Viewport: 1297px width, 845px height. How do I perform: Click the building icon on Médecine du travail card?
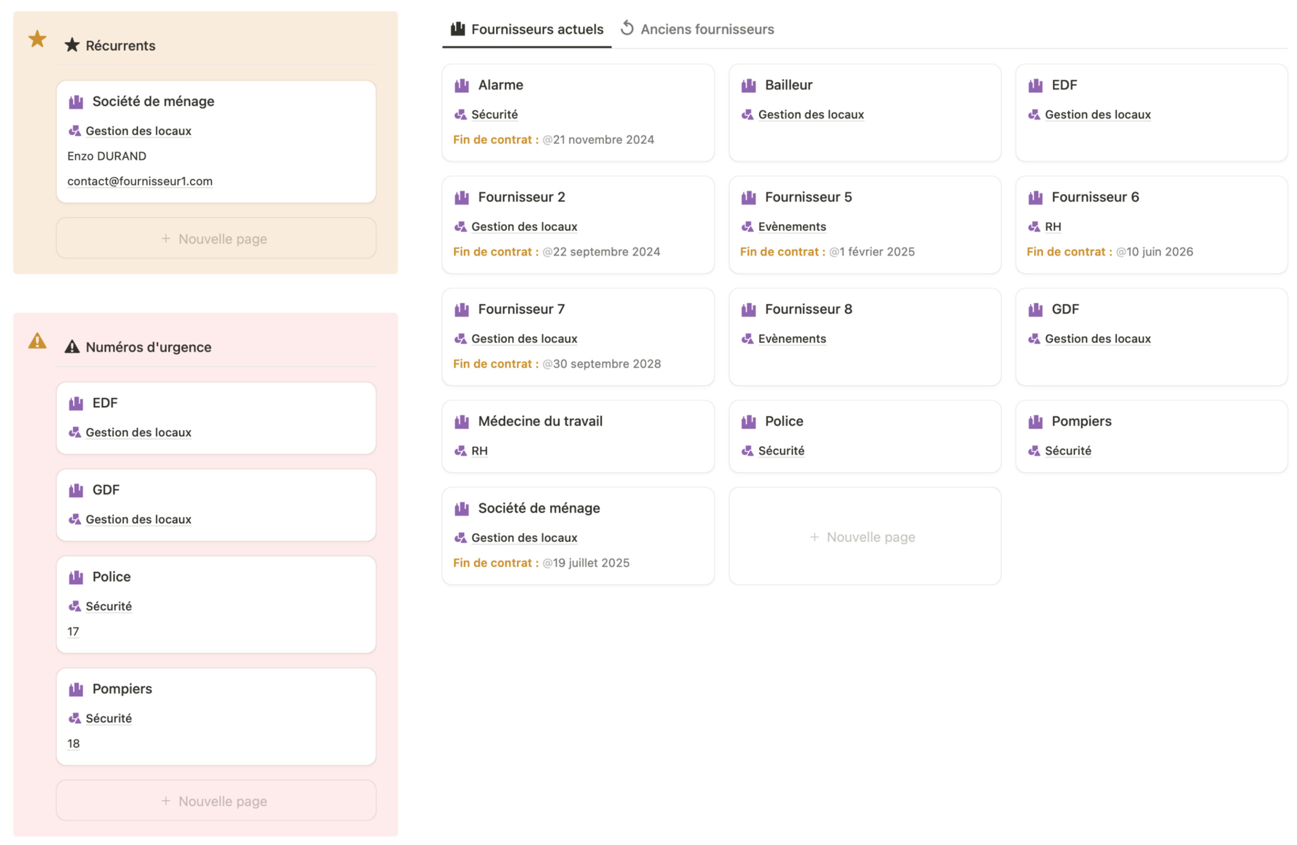(461, 422)
